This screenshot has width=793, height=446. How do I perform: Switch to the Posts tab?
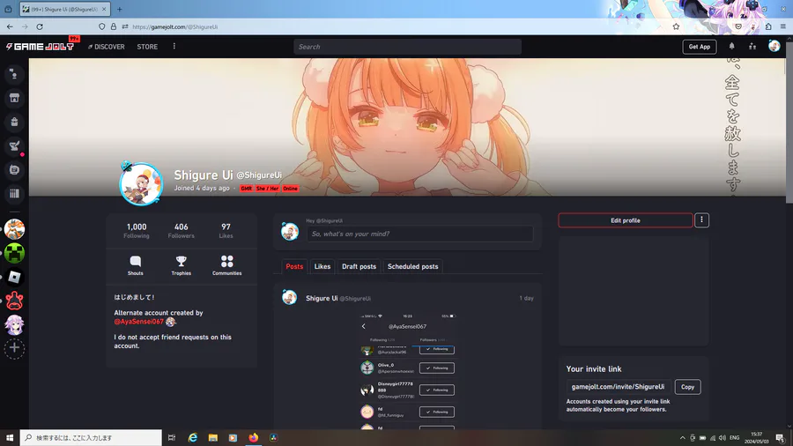pyautogui.click(x=294, y=266)
